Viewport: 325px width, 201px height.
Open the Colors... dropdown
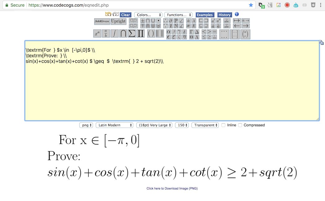(148, 15)
